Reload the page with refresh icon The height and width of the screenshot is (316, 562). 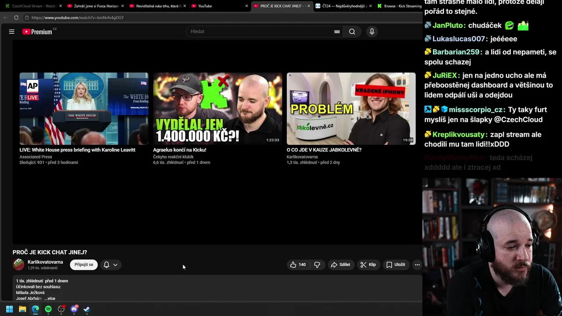pos(16,18)
